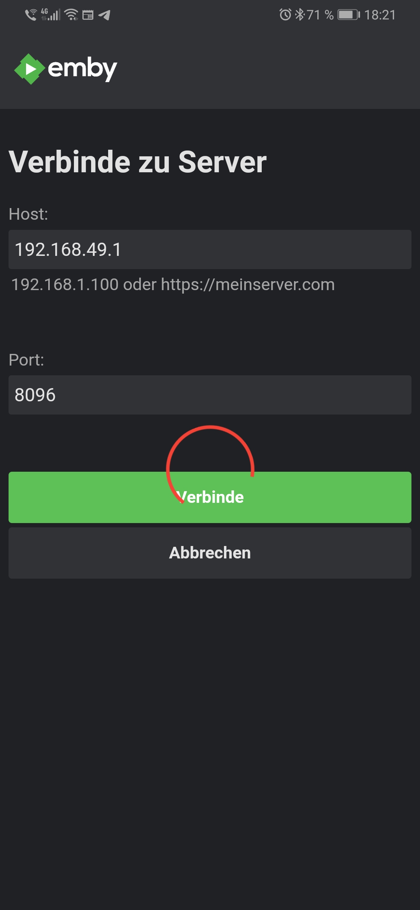This screenshot has height=910, width=420.
Task: Tap the red loading spinner circle
Action: [x=210, y=465]
